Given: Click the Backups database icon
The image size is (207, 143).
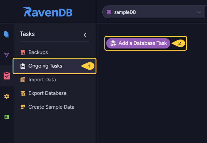Looking at the screenshot, I should tap(23, 52).
